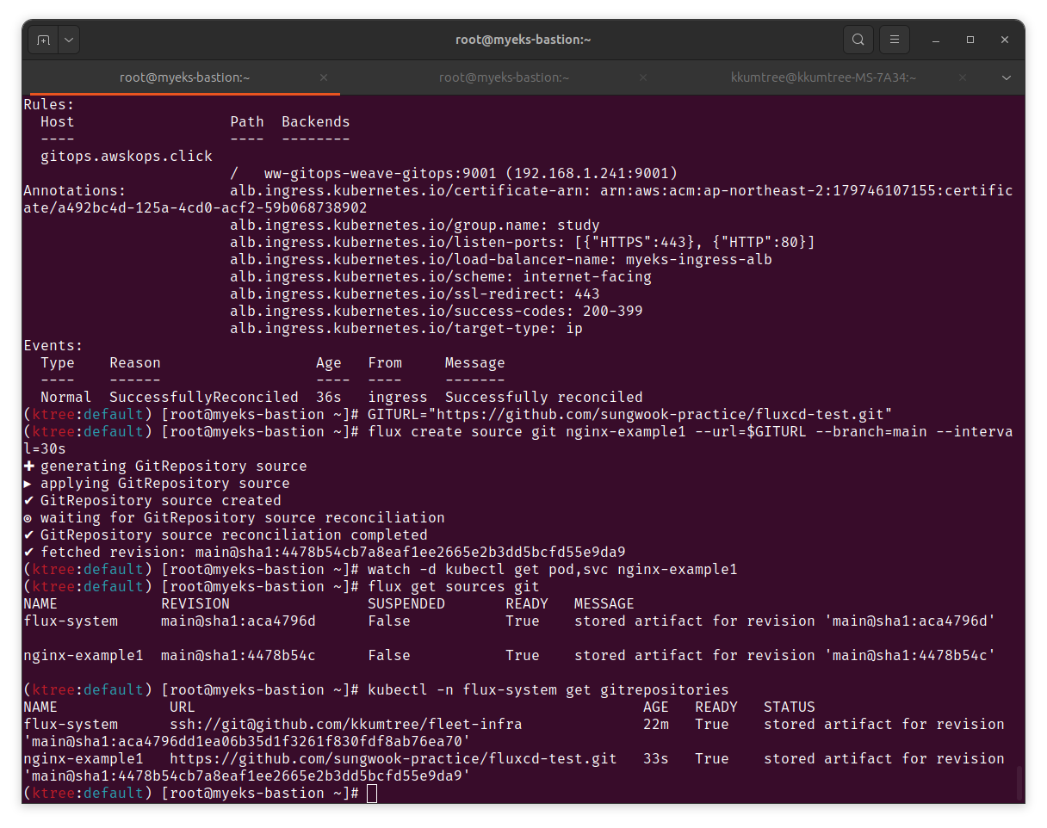Click the 33s age value

[x=656, y=758]
